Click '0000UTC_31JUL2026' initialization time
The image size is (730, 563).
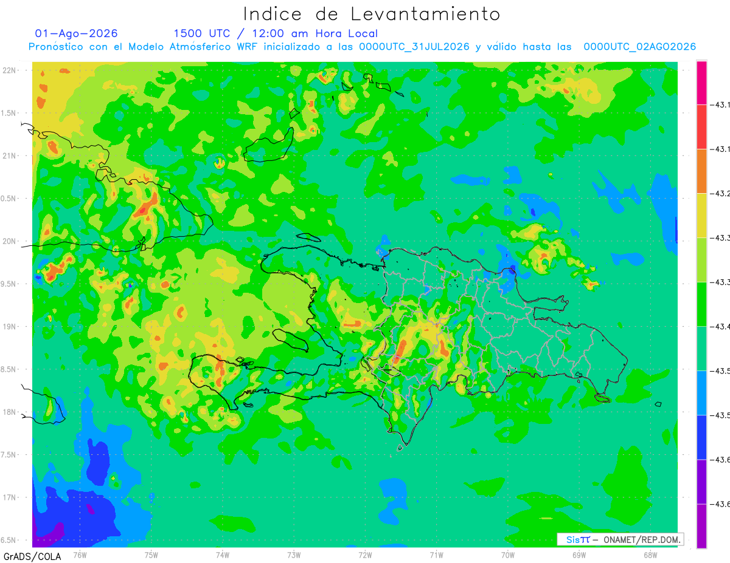(x=414, y=47)
